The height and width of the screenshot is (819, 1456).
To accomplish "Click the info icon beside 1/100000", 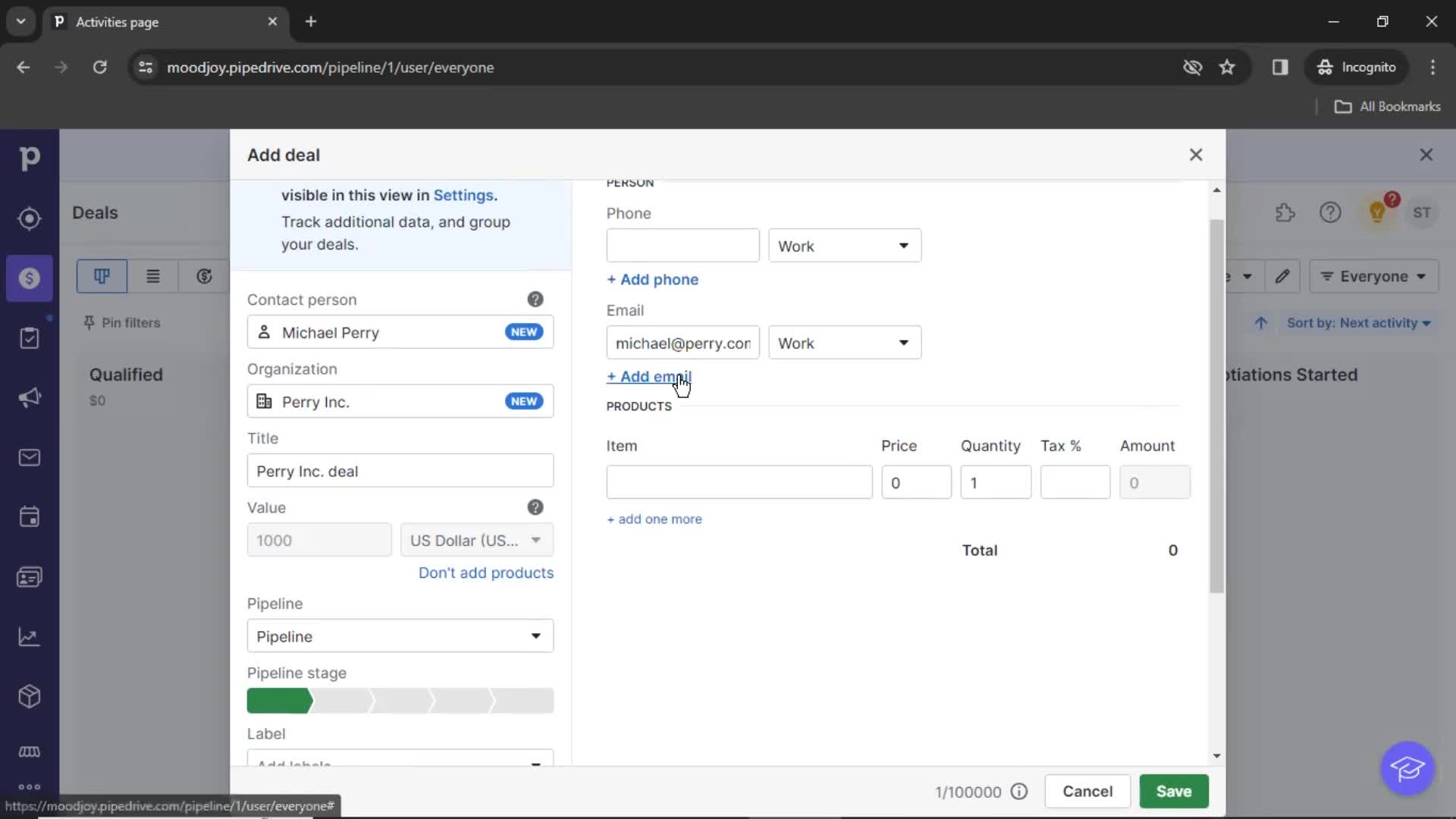I will pos(1019,792).
